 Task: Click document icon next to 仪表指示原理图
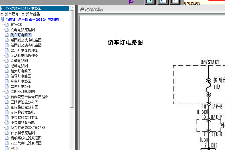pyautogui.click(x=7, y=133)
